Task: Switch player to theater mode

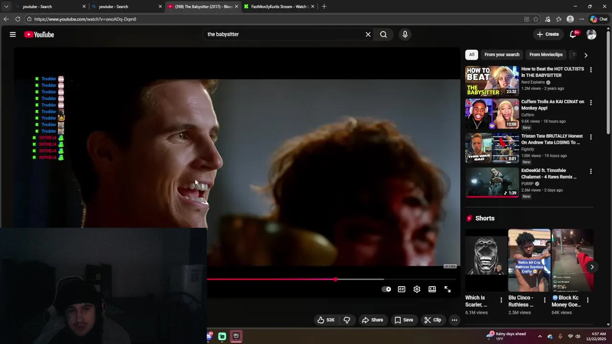Action: pyautogui.click(x=432, y=289)
